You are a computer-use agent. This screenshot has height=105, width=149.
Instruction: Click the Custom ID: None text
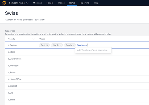click(14, 20)
